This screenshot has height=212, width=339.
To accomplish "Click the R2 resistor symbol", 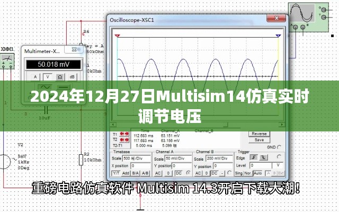I will pyautogui.click(x=81, y=160).
